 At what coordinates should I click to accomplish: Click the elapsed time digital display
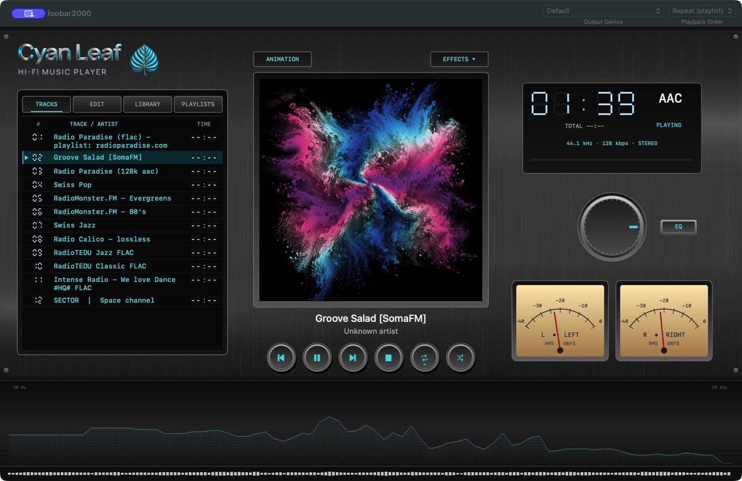(x=583, y=103)
